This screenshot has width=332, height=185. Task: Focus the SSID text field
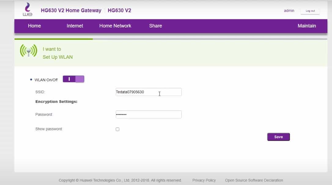tap(148, 92)
